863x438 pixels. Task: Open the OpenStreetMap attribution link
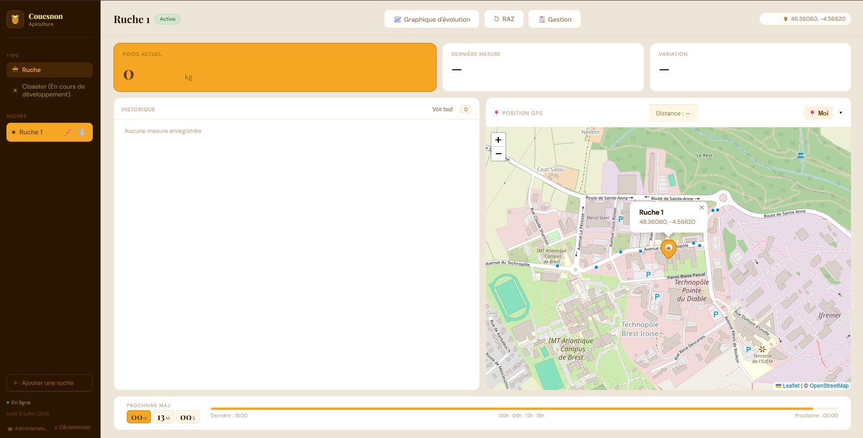click(x=829, y=386)
